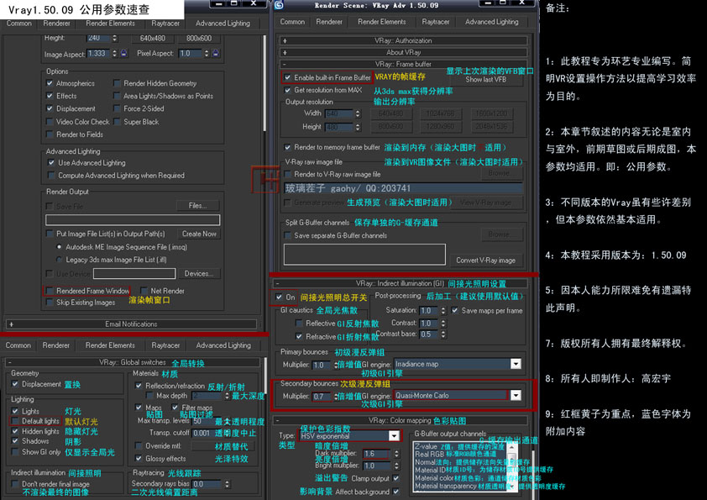Toggle Refractive GI caustics
The width and height of the screenshot is (707, 500).
(298, 336)
